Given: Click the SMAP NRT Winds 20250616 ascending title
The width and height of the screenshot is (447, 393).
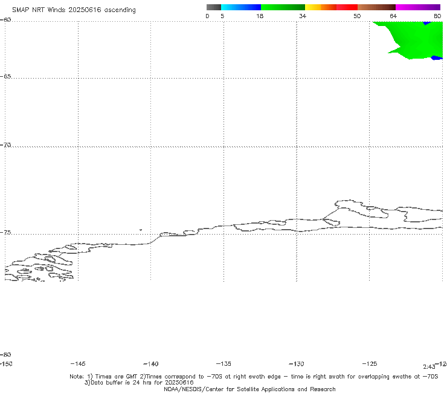Looking at the screenshot, I should tap(74, 10).
